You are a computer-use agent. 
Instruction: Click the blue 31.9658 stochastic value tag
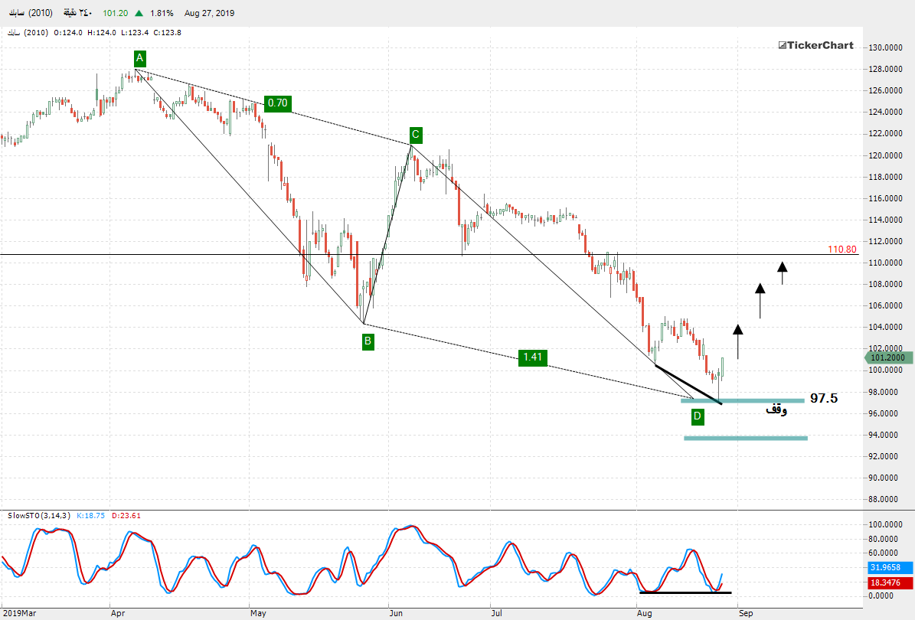point(890,568)
